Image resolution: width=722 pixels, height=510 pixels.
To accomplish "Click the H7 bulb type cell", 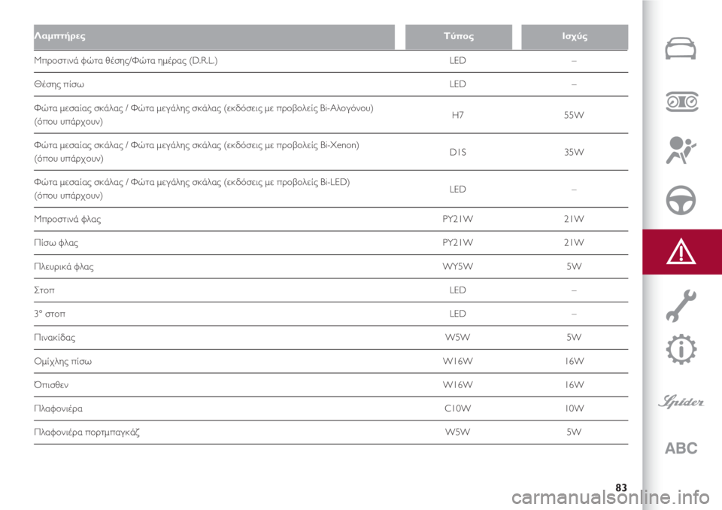I will 458,115.
